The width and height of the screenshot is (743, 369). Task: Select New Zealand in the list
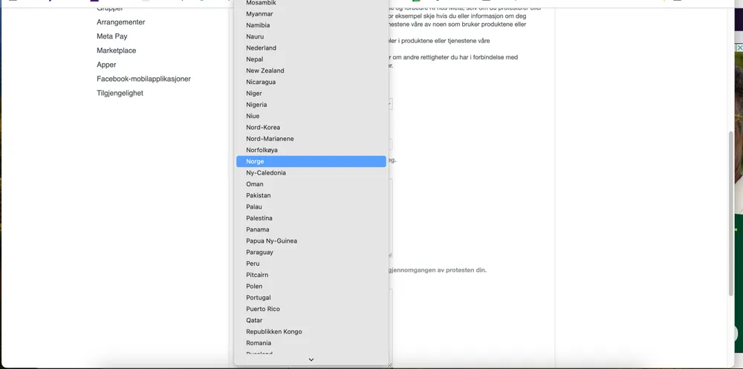pyautogui.click(x=265, y=71)
